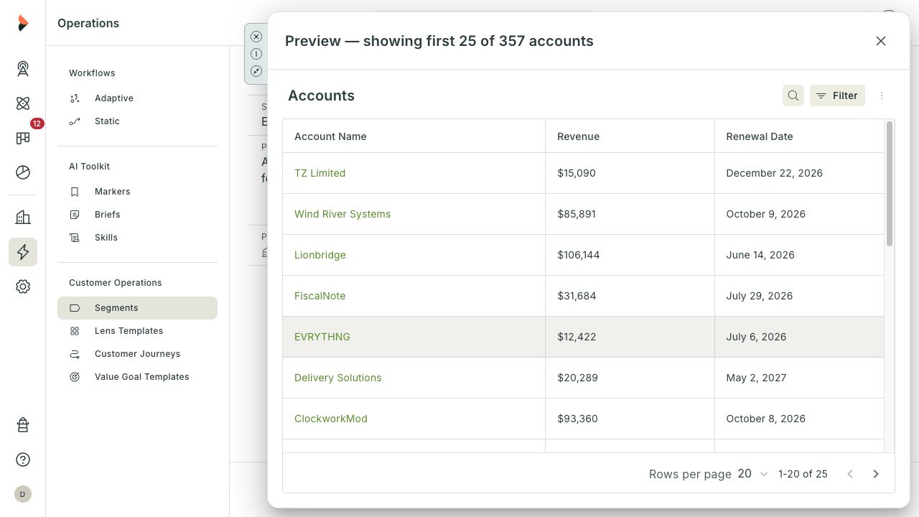The image size is (919, 517).
Task: Open Skills in AI Toolkit
Action: [x=137, y=238]
